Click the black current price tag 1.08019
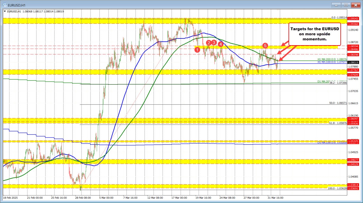Viewport: 363px width, 203px height. pyautogui.click(x=353, y=62)
